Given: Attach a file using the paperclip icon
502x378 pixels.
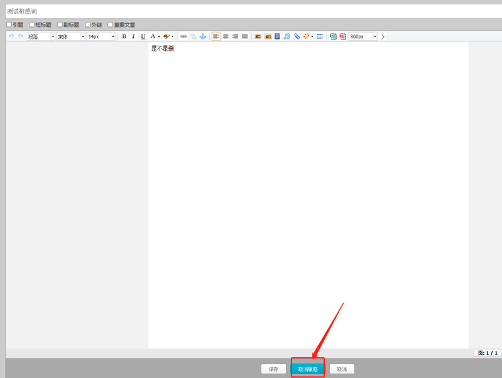Looking at the screenshot, I should [297, 37].
